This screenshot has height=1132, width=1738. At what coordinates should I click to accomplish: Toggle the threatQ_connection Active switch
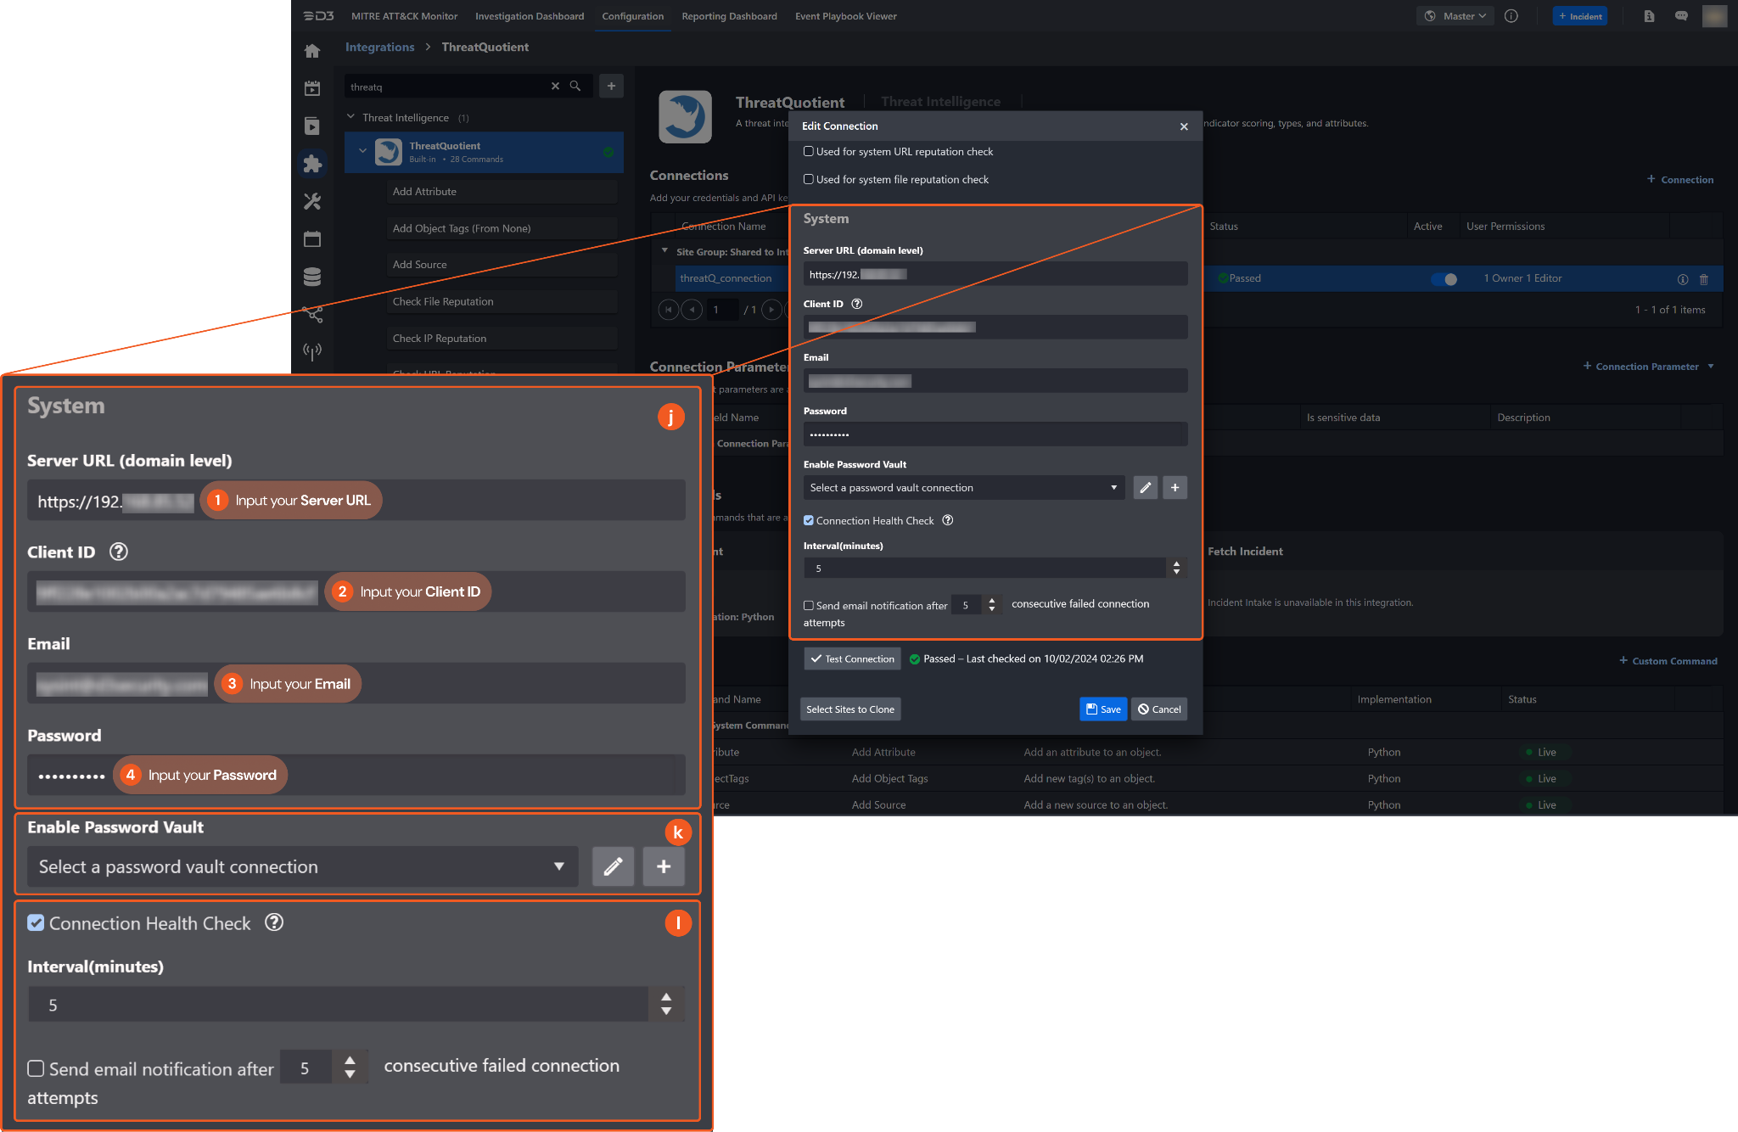(x=1444, y=279)
